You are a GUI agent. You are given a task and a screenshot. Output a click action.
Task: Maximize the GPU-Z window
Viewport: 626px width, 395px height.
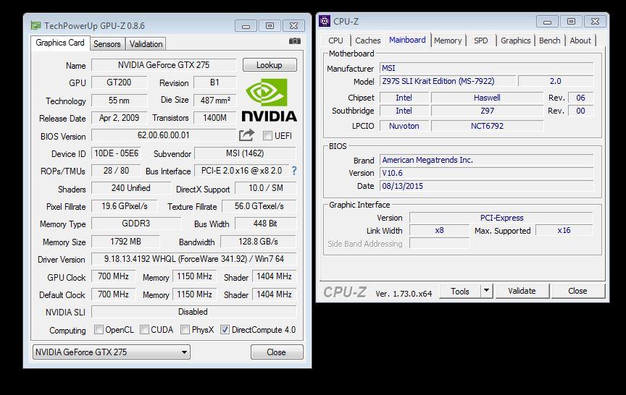[x=270, y=26]
